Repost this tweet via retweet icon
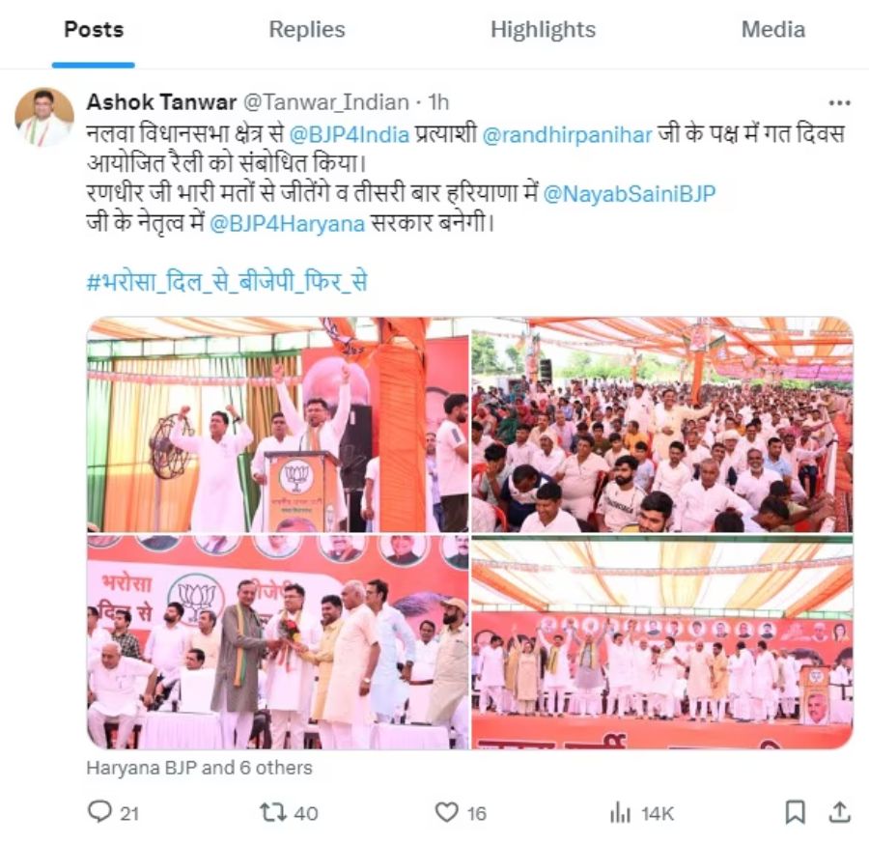This screenshot has width=869, height=844. point(273,812)
